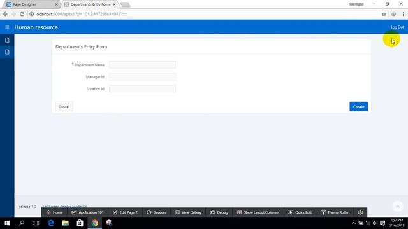Screen dimensions: 408x229
Task: View site information icon in the address bar
Action: point(31,14)
